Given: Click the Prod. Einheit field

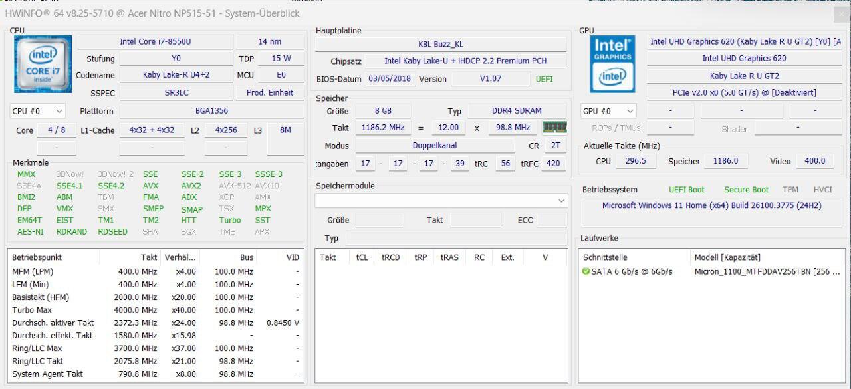Looking at the screenshot, I should click(x=269, y=93).
